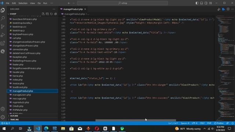
Task: Open connection.php file
Action: pos(20,49)
